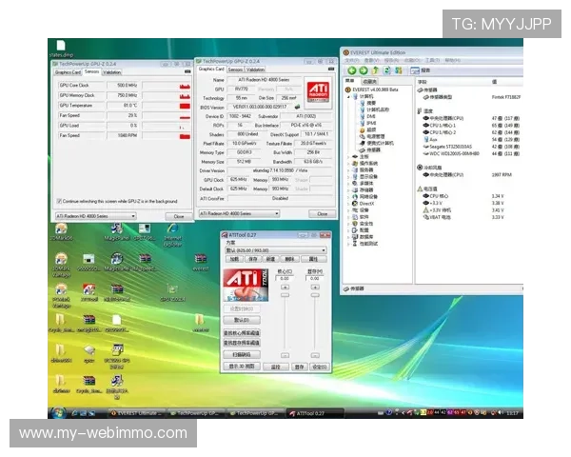Image resolution: width=571 pixels, height=457 pixels.
Task: Click the ATITool title bar icon
Action: click(x=225, y=235)
